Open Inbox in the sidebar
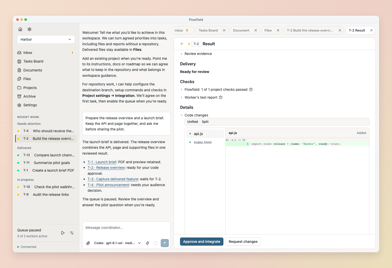 (46, 53)
